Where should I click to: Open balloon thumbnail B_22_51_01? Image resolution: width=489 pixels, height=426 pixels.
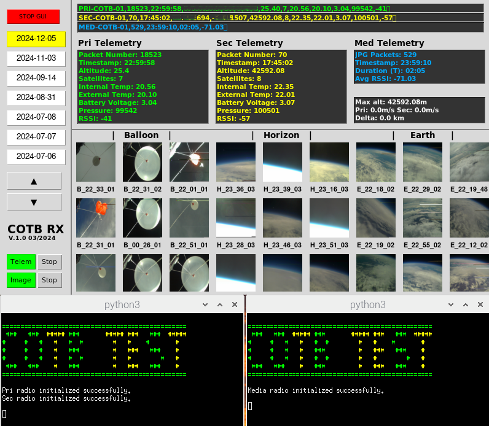189,218
